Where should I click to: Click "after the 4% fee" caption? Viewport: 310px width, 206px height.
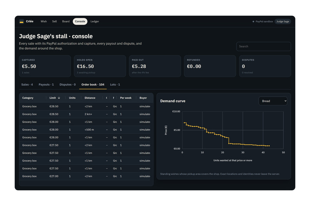coord(140,73)
